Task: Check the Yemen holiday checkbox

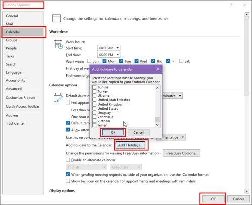Action: coord(94,125)
